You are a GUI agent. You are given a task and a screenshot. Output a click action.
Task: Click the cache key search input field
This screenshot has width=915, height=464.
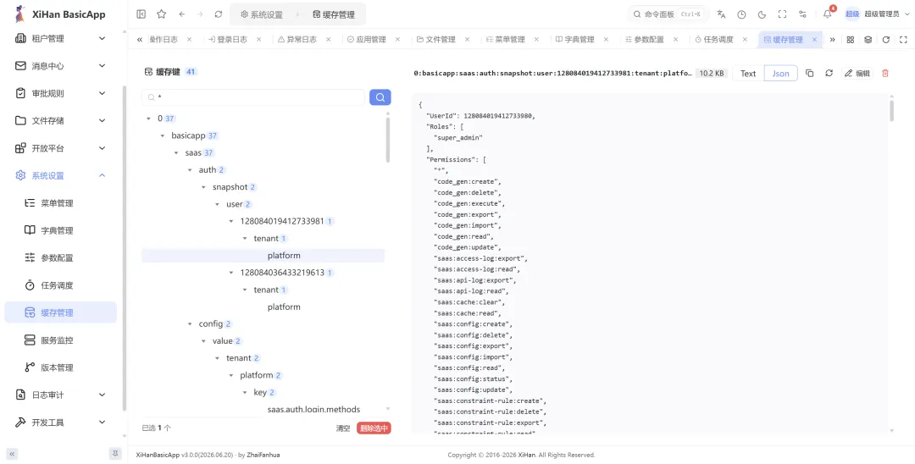[253, 97]
